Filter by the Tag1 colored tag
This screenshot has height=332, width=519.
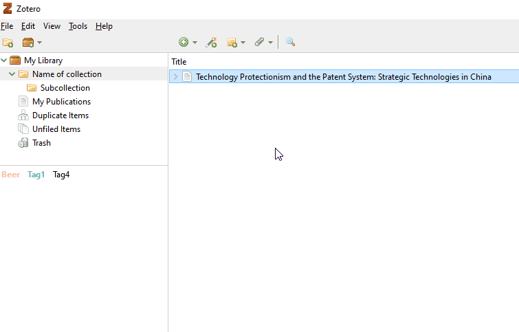tap(36, 175)
